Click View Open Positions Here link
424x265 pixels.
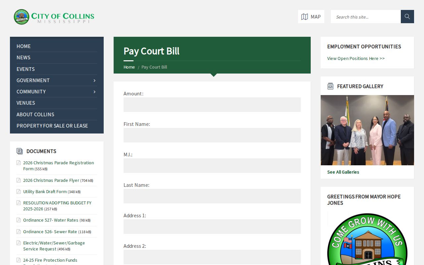[356, 58]
